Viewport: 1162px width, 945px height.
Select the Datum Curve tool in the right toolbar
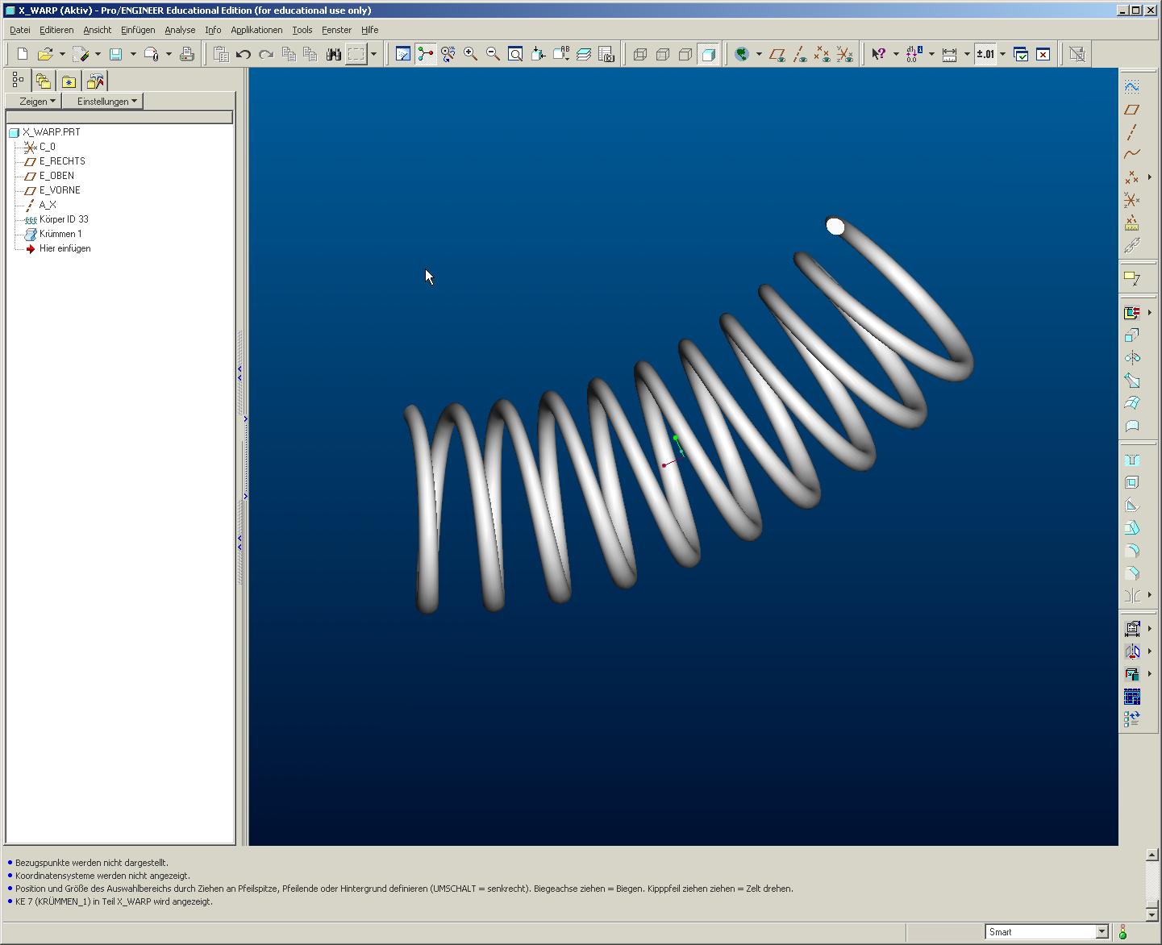1132,154
